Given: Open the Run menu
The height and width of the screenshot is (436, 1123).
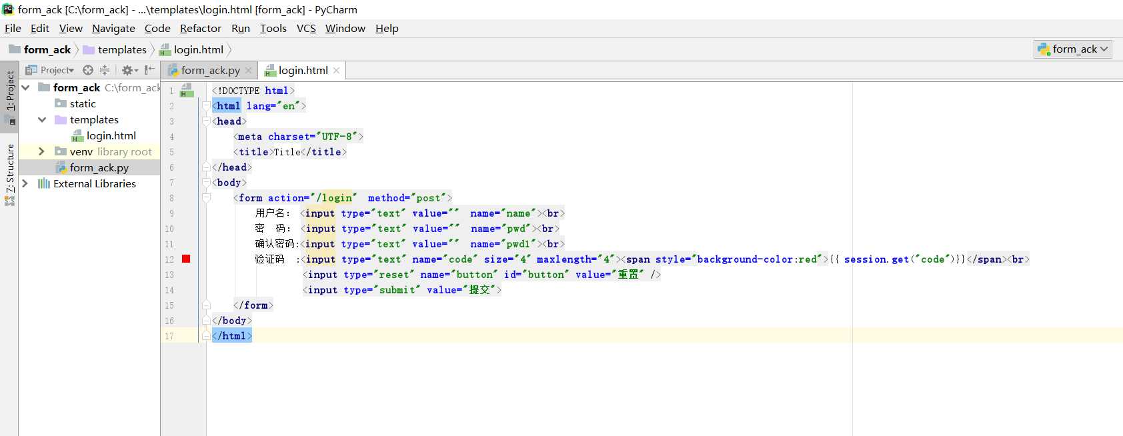Looking at the screenshot, I should pos(241,28).
